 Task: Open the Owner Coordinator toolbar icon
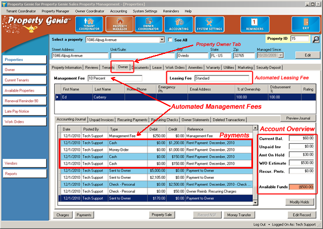(149, 24)
